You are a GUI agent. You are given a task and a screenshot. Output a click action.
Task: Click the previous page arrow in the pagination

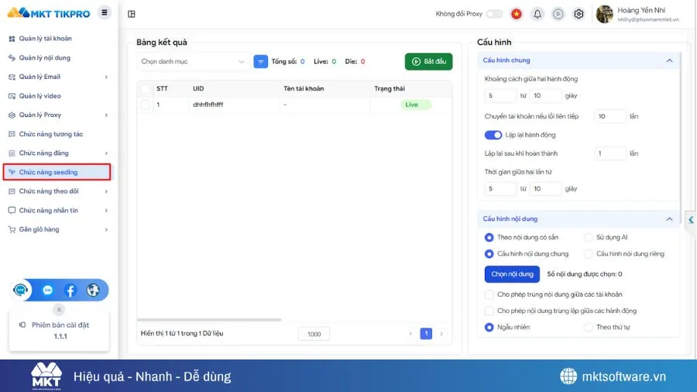click(x=410, y=334)
